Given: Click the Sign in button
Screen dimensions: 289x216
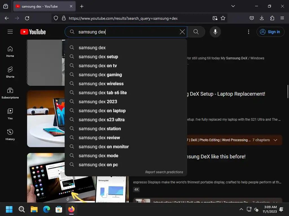Looking at the screenshot, I should click(270, 32).
